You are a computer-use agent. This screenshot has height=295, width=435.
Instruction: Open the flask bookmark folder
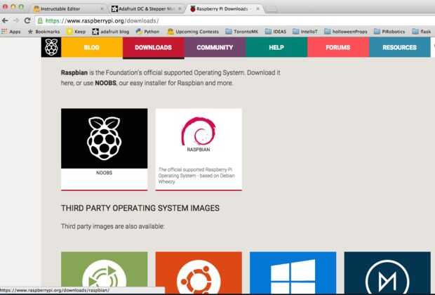(x=422, y=32)
